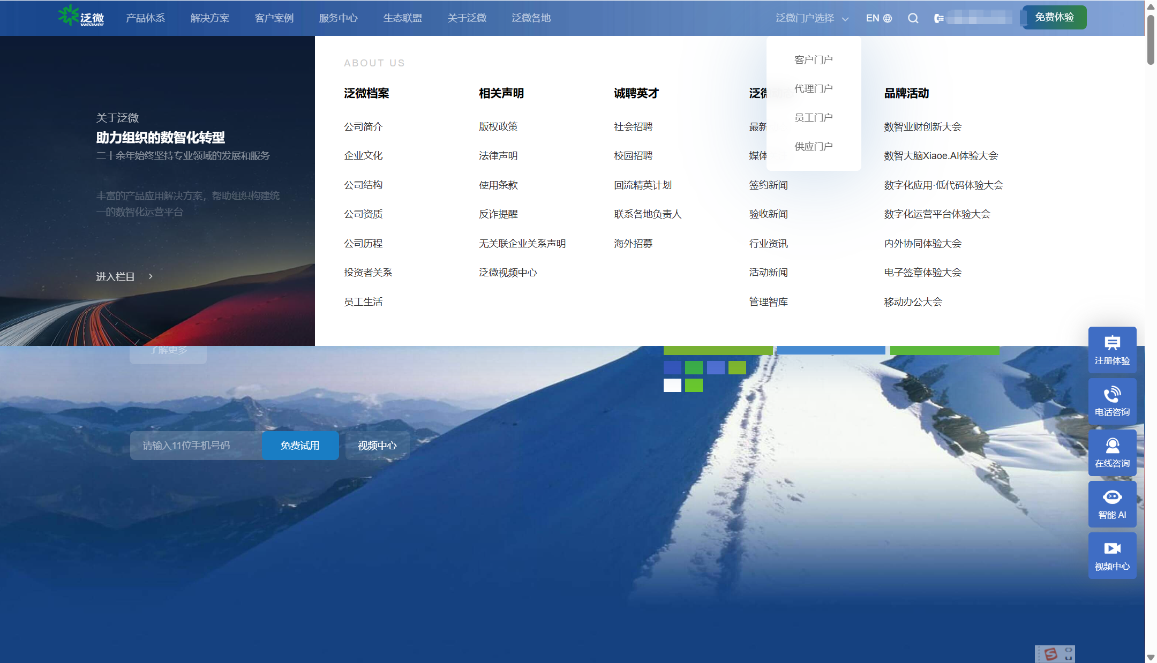Viewport: 1157px width, 663px height.
Task: Click the page vertical scrollbar thumb
Action: (1151, 40)
